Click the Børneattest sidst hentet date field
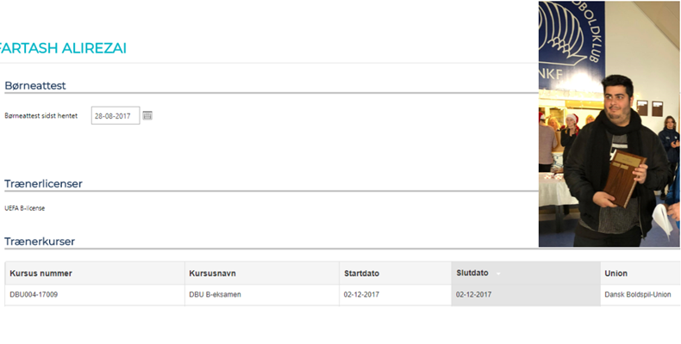 point(116,115)
